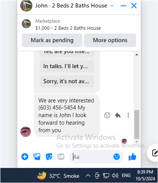158x183 pixels.
Task: Click the chat scrollbar thumb
Action: [137, 124]
